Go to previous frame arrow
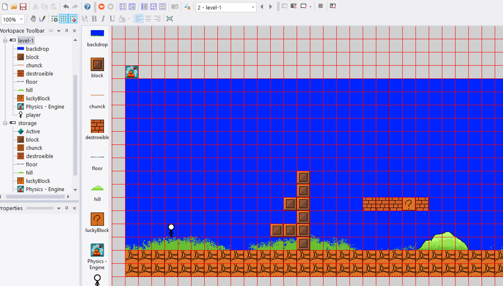The image size is (503, 286). [x=262, y=6]
